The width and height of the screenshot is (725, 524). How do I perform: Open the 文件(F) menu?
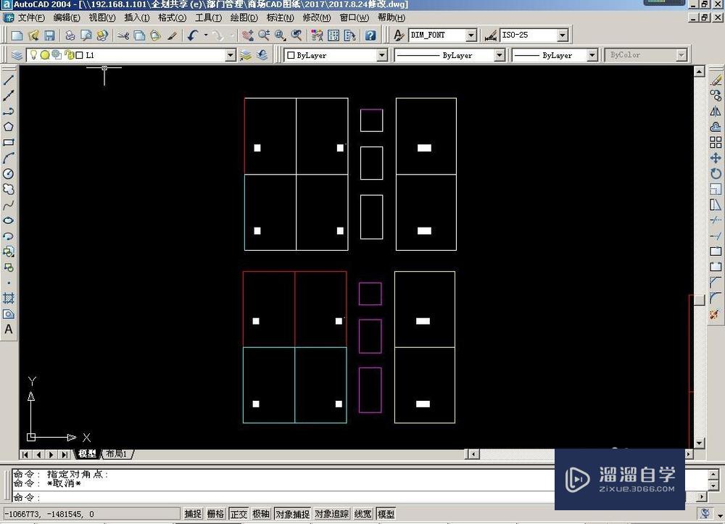(30, 17)
